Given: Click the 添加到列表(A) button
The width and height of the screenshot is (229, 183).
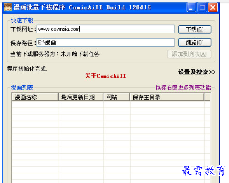Looking at the screenshot, I should click(189, 54).
